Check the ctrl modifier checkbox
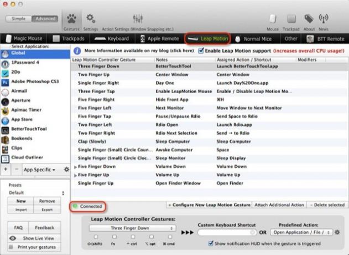The height and width of the screenshot is (255, 349). click(x=133, y=237)
